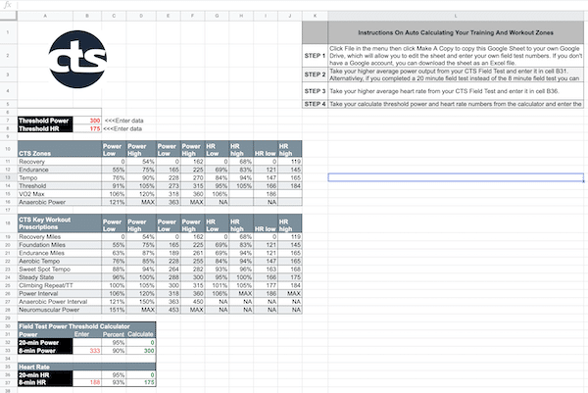Select the Steady State cell

pyautogui.click(x=59, y=277)
